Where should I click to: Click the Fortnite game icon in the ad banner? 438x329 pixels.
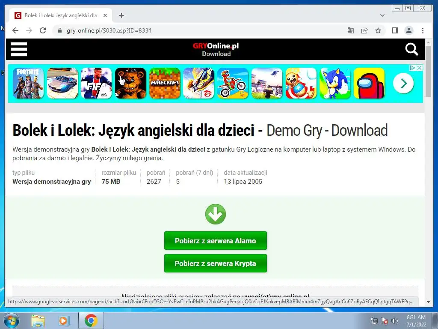(x=28, y=83)
